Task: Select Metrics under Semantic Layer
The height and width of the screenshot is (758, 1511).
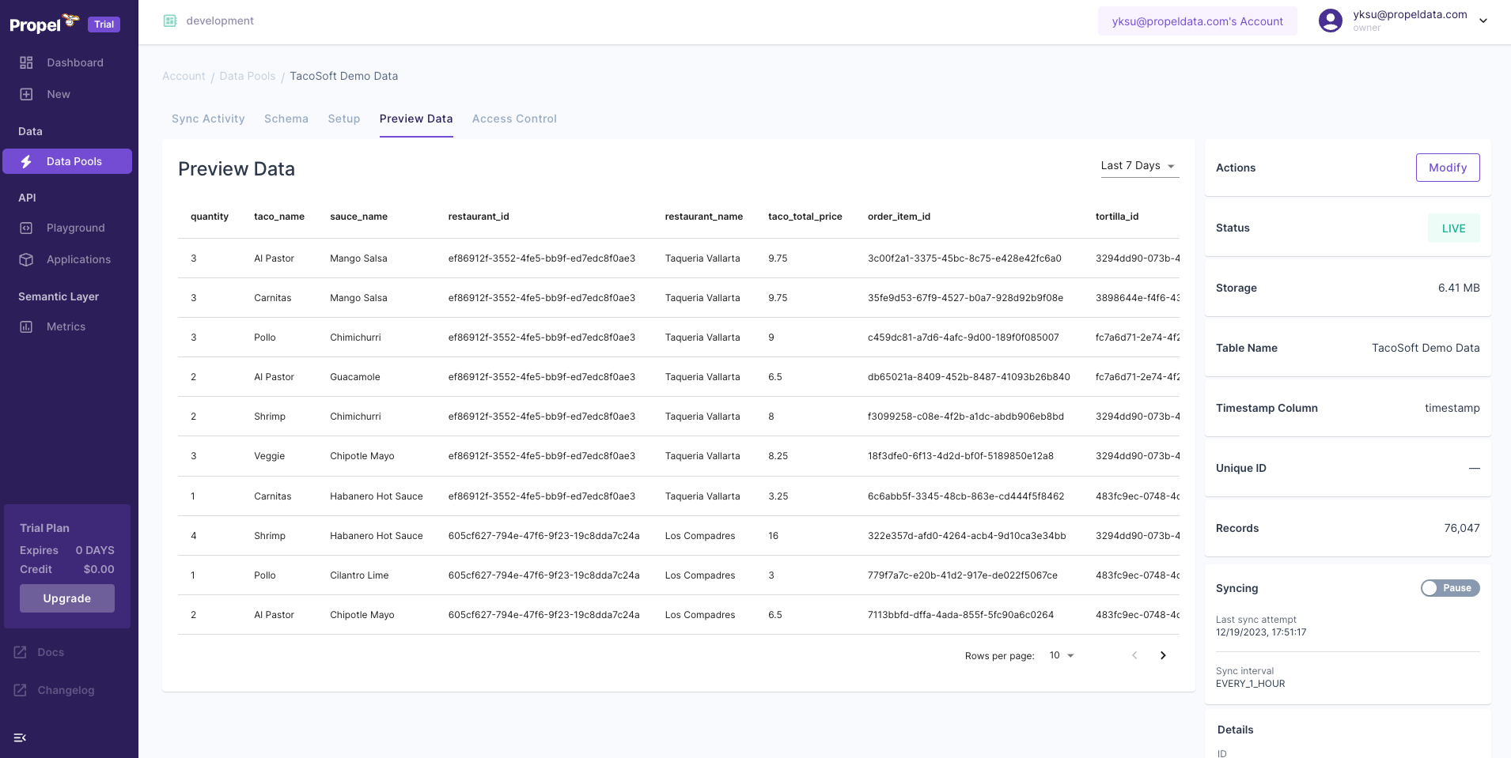Action: coord(66,326)
